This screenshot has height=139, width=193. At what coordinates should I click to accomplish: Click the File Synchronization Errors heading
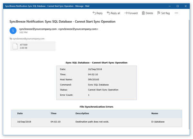click(96, 107)
